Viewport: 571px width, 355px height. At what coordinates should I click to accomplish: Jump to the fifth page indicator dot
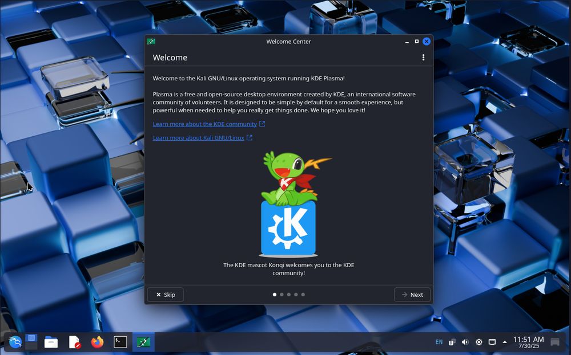tap(303, 295)
